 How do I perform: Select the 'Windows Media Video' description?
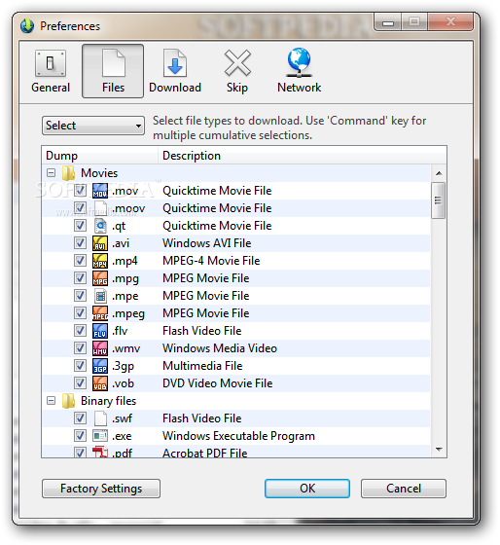pyautogui.click(x=220, y=348)
